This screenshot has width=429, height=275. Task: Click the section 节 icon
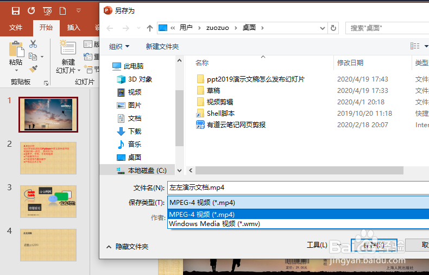[88, 69]
